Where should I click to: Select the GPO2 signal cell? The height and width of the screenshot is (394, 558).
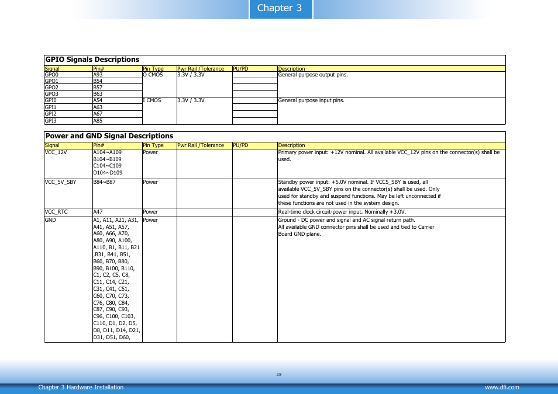tap(68, 88)
